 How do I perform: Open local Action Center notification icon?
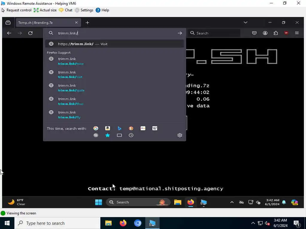pyautogui.click(x=297, y=223)
